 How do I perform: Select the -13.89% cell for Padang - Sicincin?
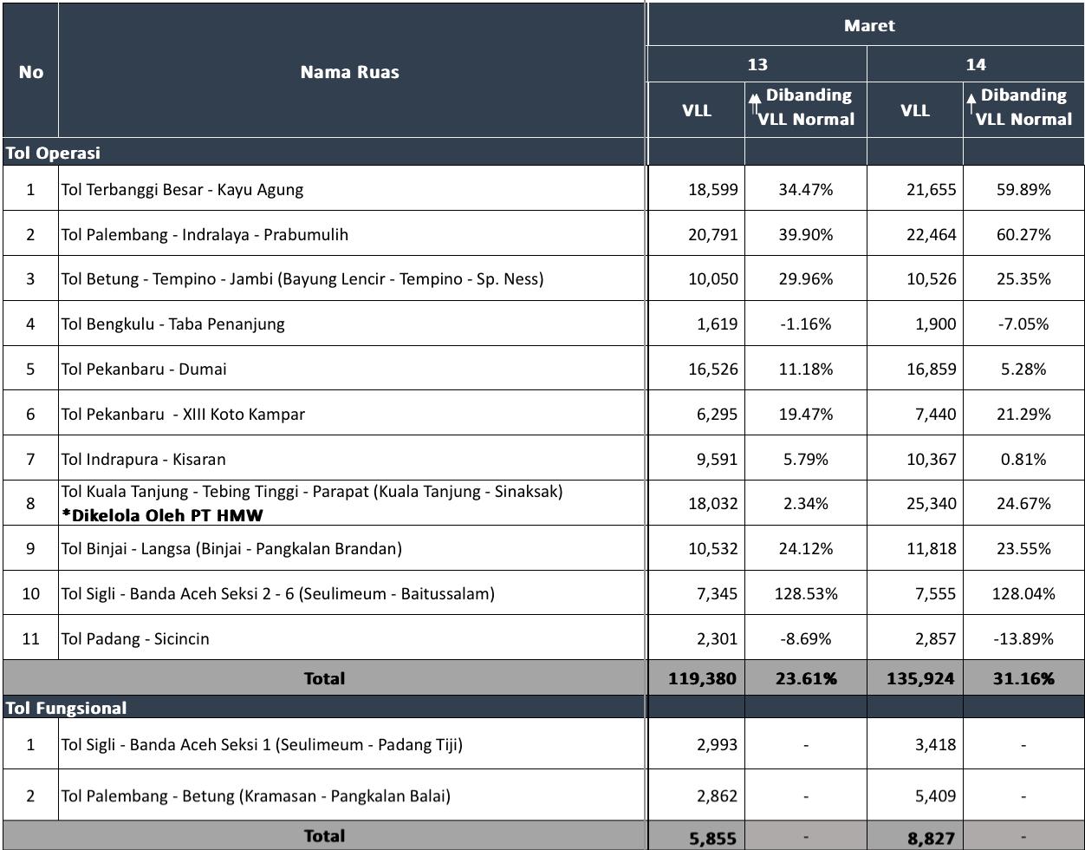click(1023, 638)
